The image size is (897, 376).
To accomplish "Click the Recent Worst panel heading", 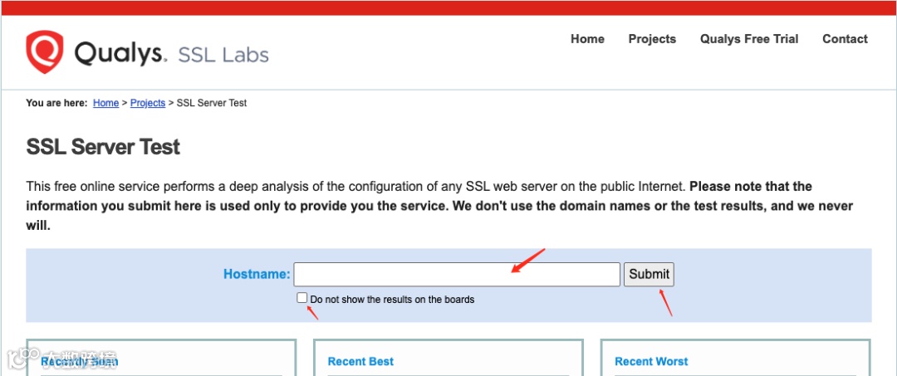I will coord(651,361).
